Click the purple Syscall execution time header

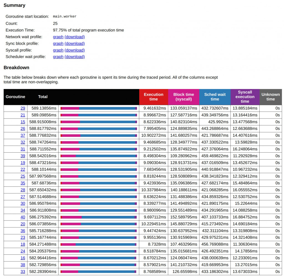245,97
